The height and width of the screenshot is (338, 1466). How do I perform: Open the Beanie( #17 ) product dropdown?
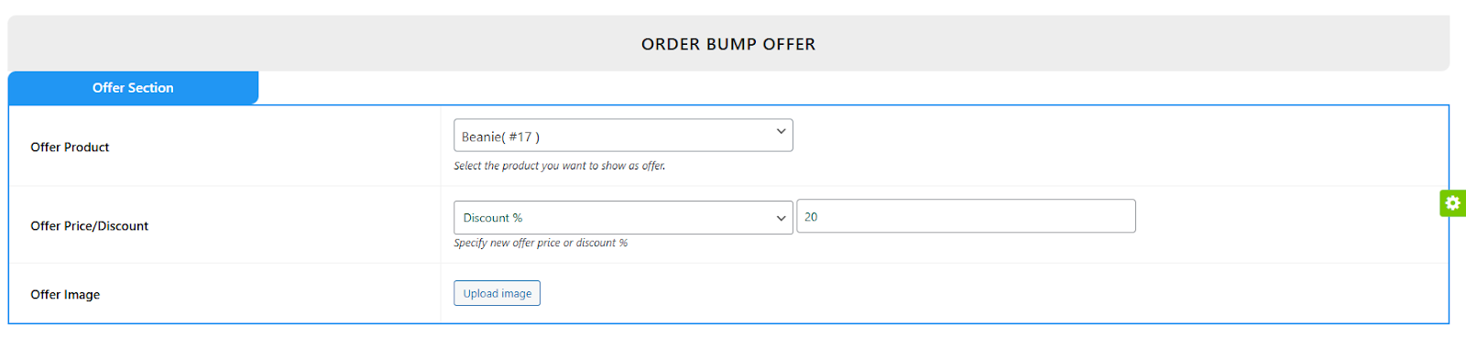pos(623,136)
